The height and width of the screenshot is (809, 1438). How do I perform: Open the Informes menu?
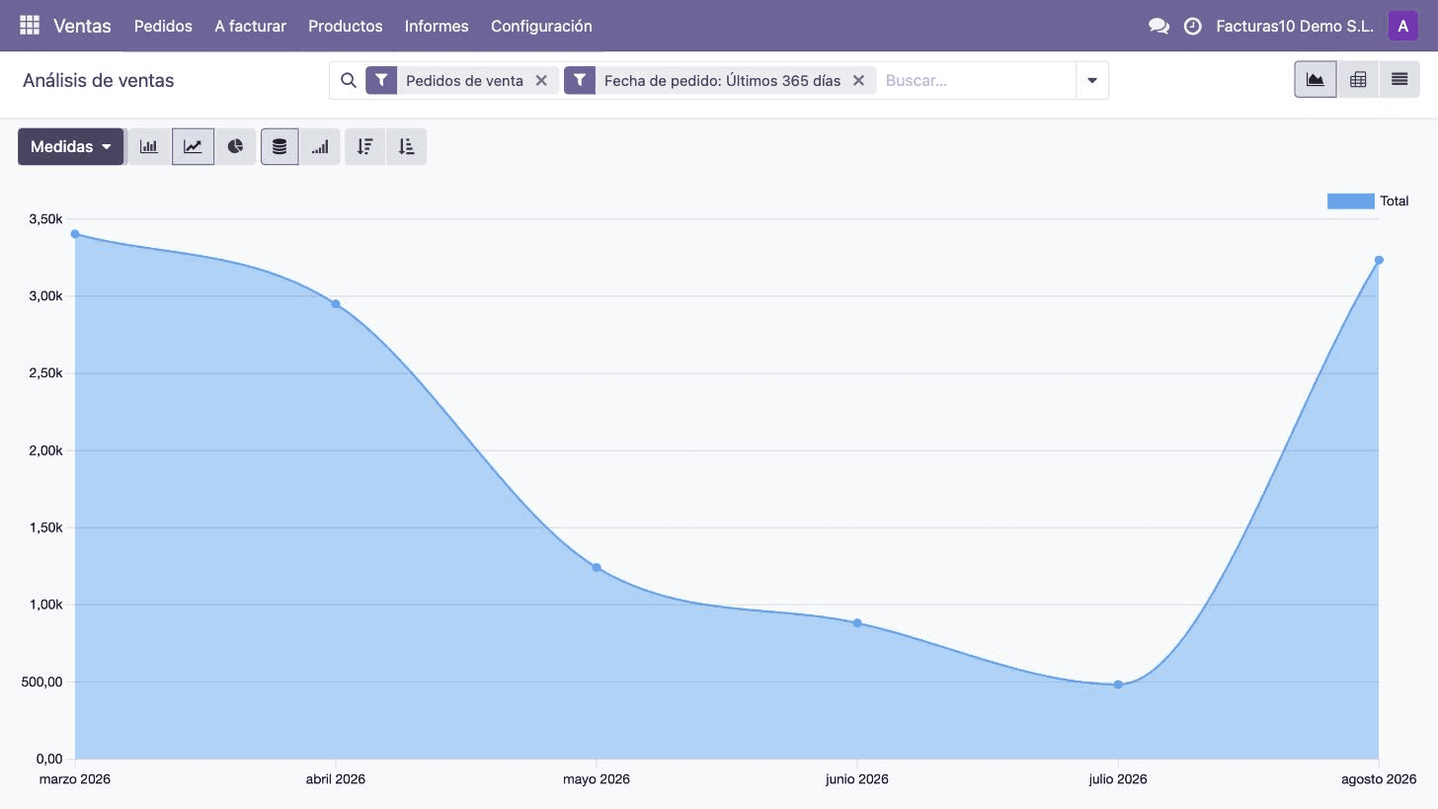(x=437, y=27)
